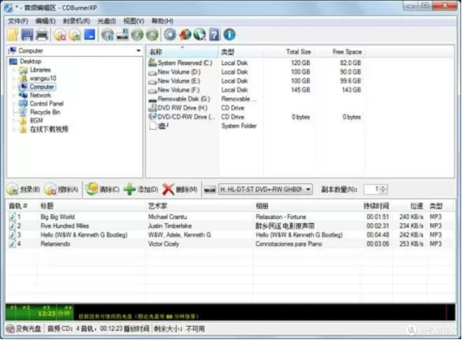This screenshot has height=340, width=462.
Task: Open the 视图(V) menu
Action: point(134,21)
